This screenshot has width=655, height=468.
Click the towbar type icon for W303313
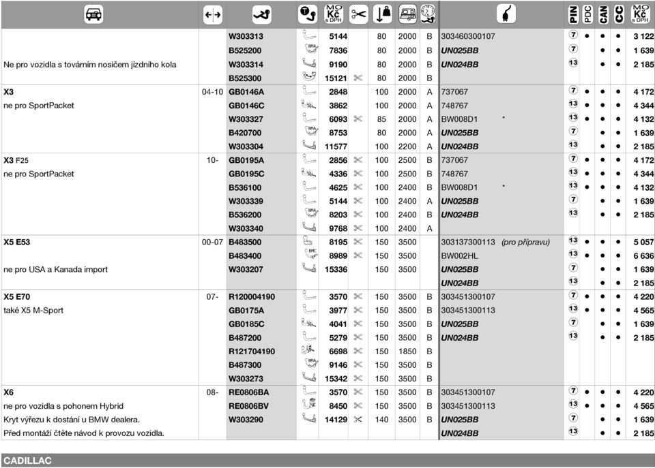[x=308, y=35]
